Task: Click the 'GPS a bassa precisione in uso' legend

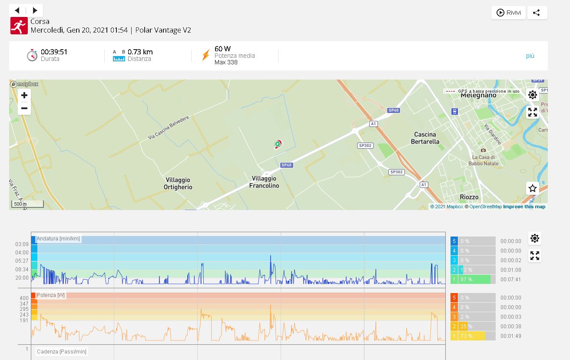Action: (483, 91)
